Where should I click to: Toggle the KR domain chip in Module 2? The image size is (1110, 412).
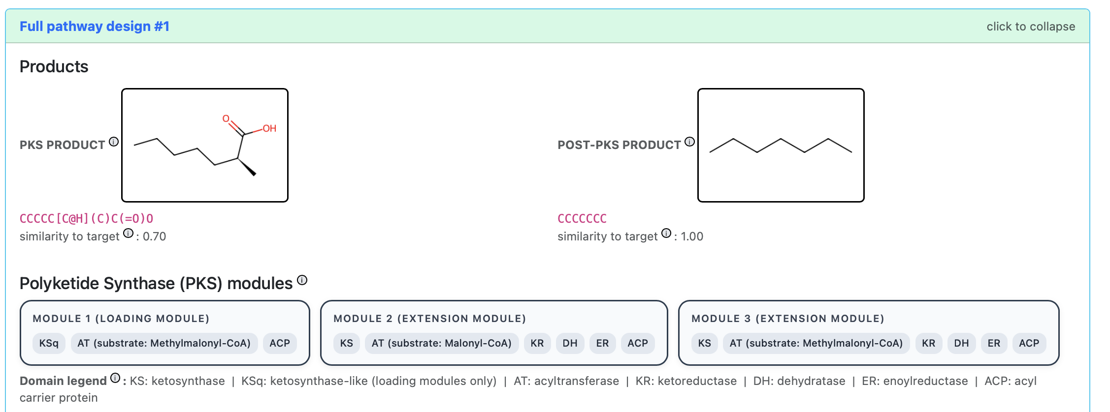(537, 343)
